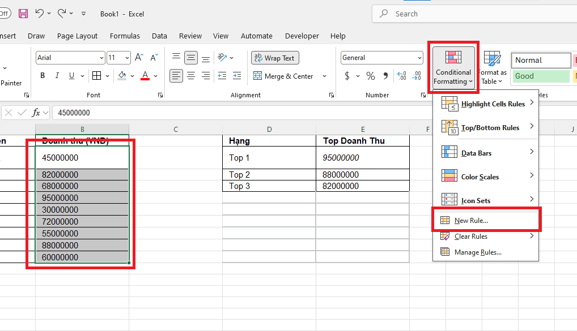This screenshot has height=331, width=577.
Task: Click Insert Function fx icon
Action: click(36, 113)
